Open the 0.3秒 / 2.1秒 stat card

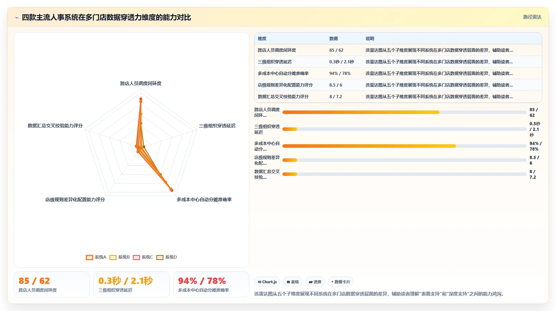pyautogui.click(x=131, y=284)
